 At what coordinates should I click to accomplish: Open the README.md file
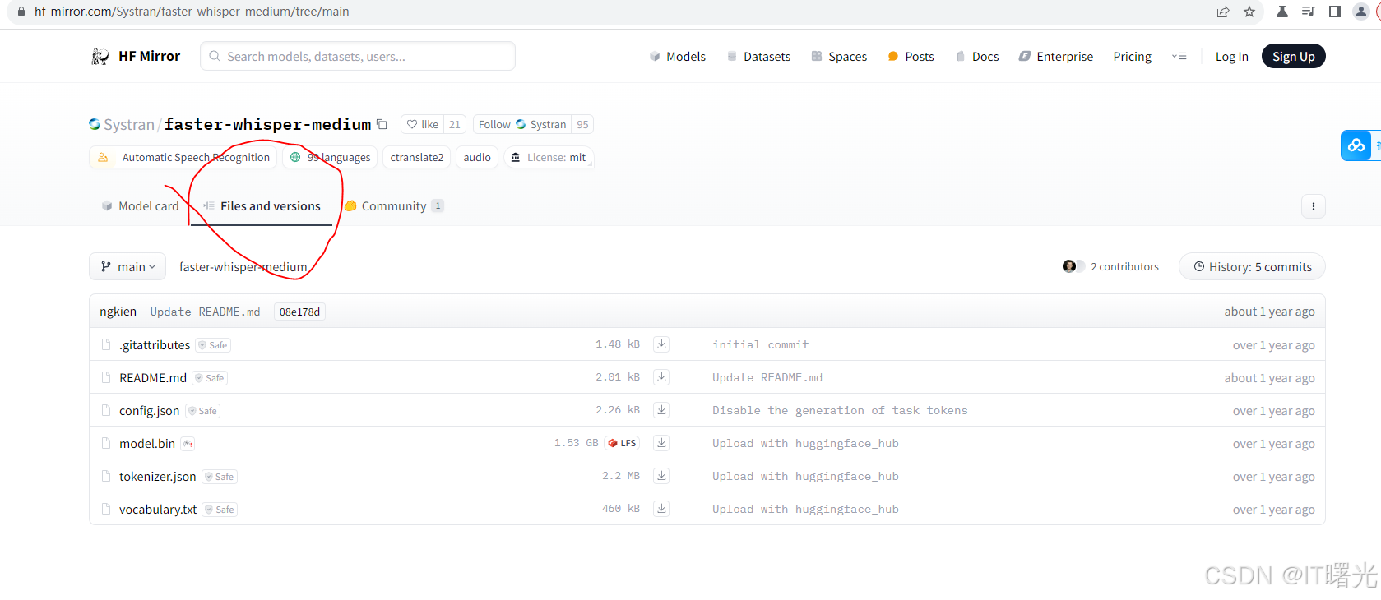tap(153, 377)
